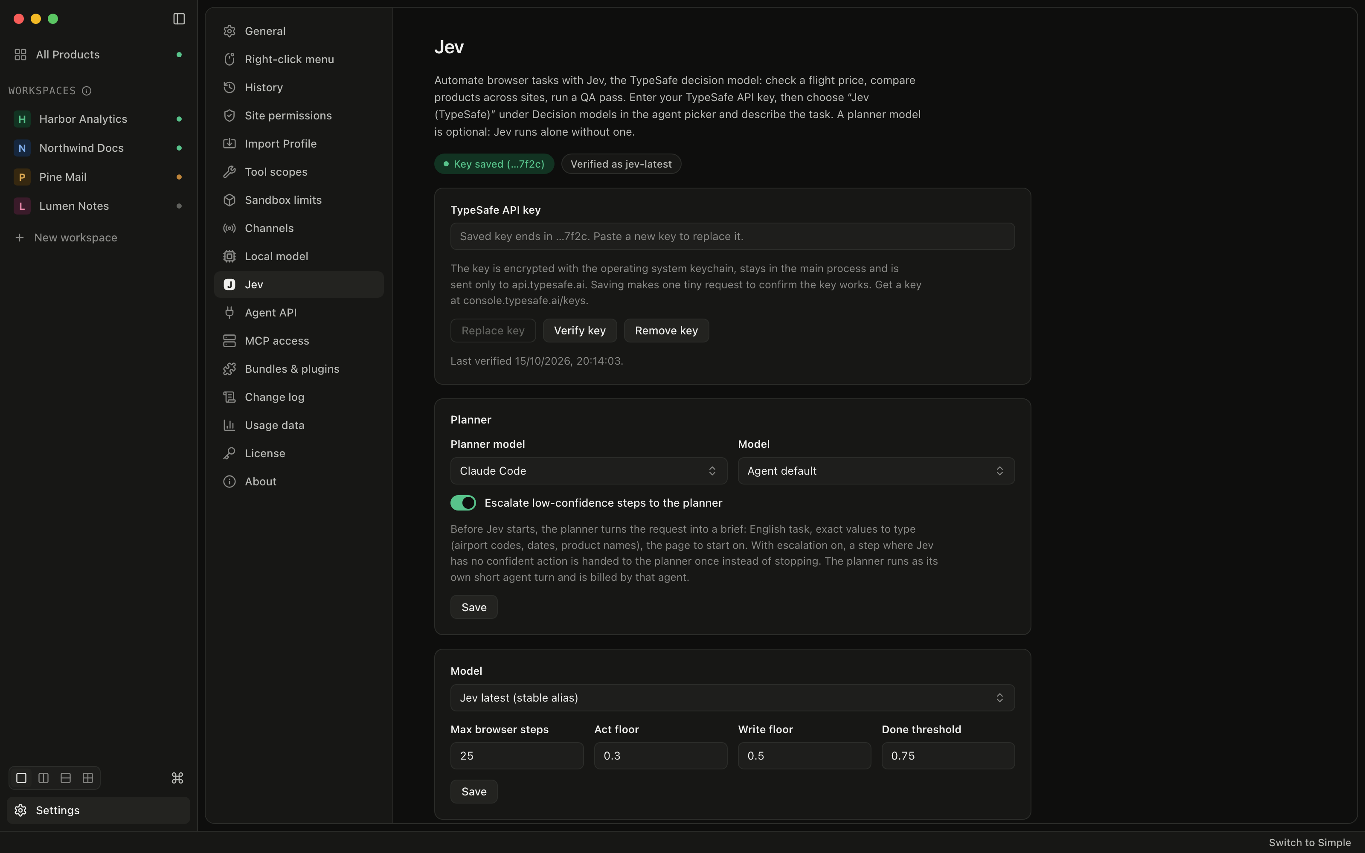Click the Pine Mail P badge

[x=22, y=177]
